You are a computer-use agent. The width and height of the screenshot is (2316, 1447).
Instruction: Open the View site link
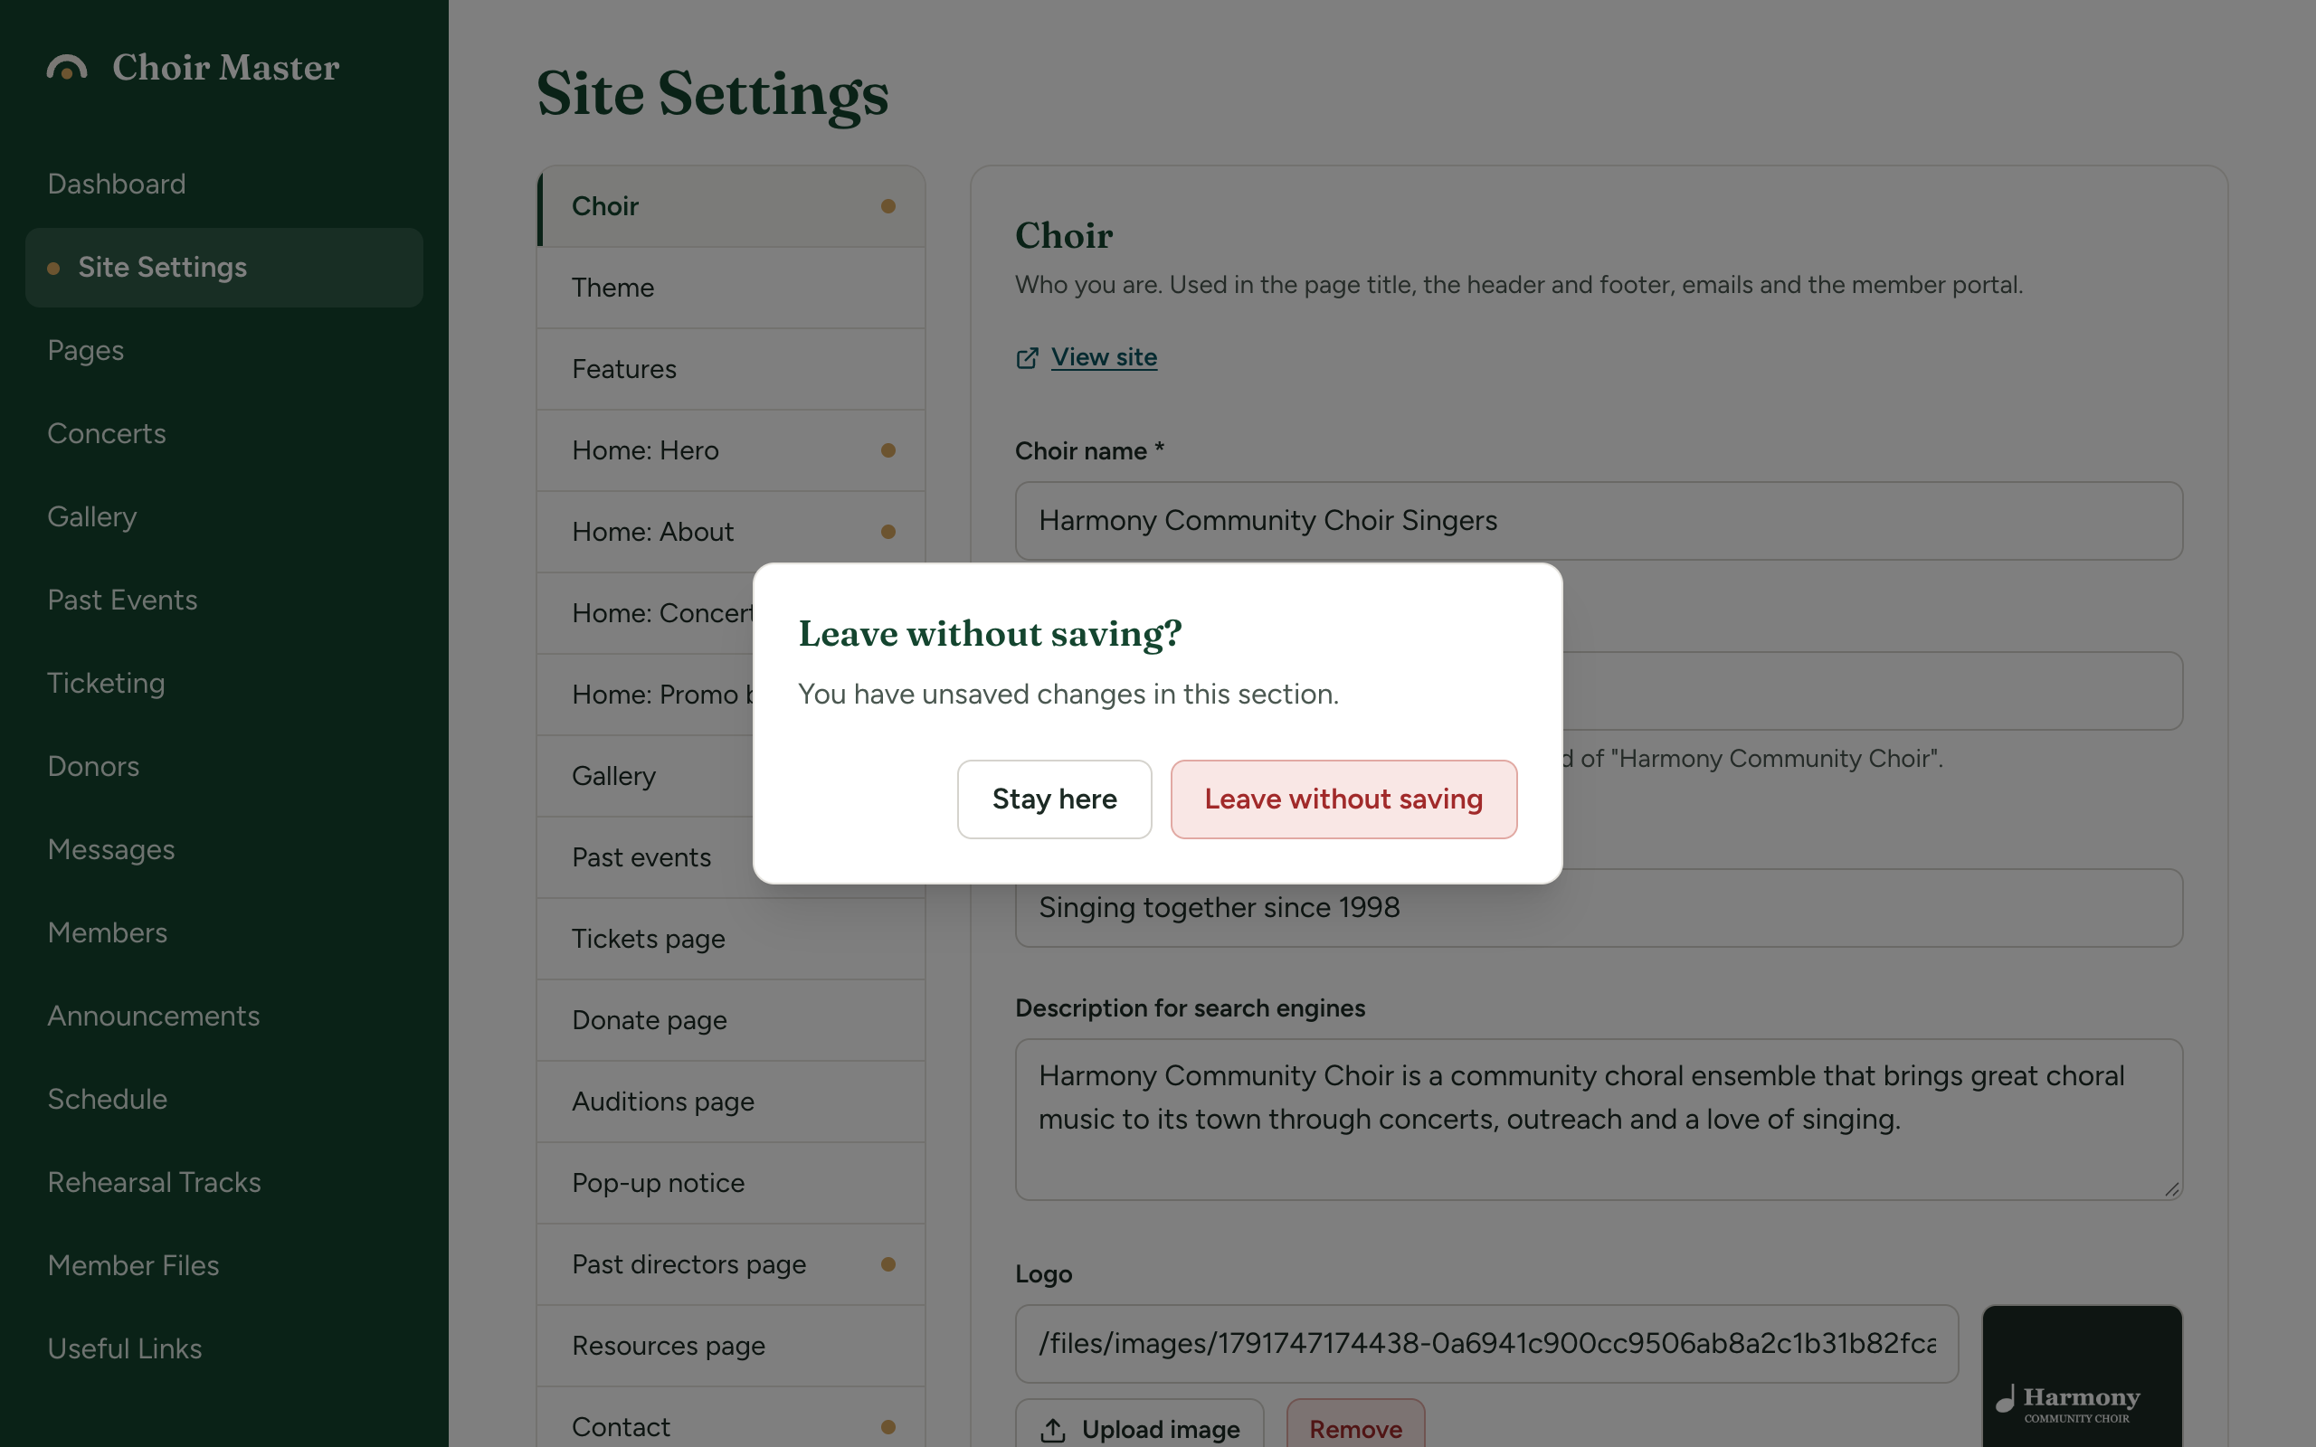1104,357
